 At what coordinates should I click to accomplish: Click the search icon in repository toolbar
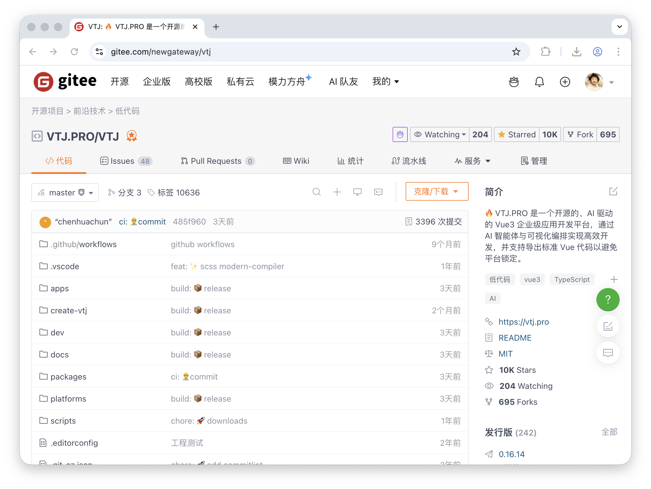click(x=316, y=192)
